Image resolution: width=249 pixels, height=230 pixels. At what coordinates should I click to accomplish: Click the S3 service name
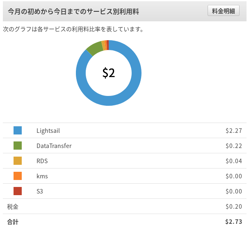(40, 191)
